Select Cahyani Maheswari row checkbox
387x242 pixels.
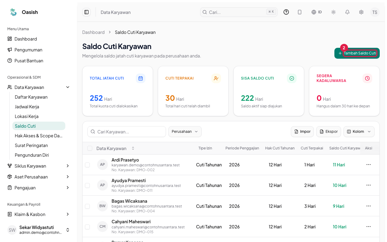[87, 227]
